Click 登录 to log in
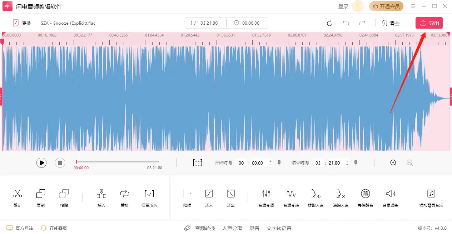Image resolution: width=452 pixels, height=234 pixels. click(343, 6)
